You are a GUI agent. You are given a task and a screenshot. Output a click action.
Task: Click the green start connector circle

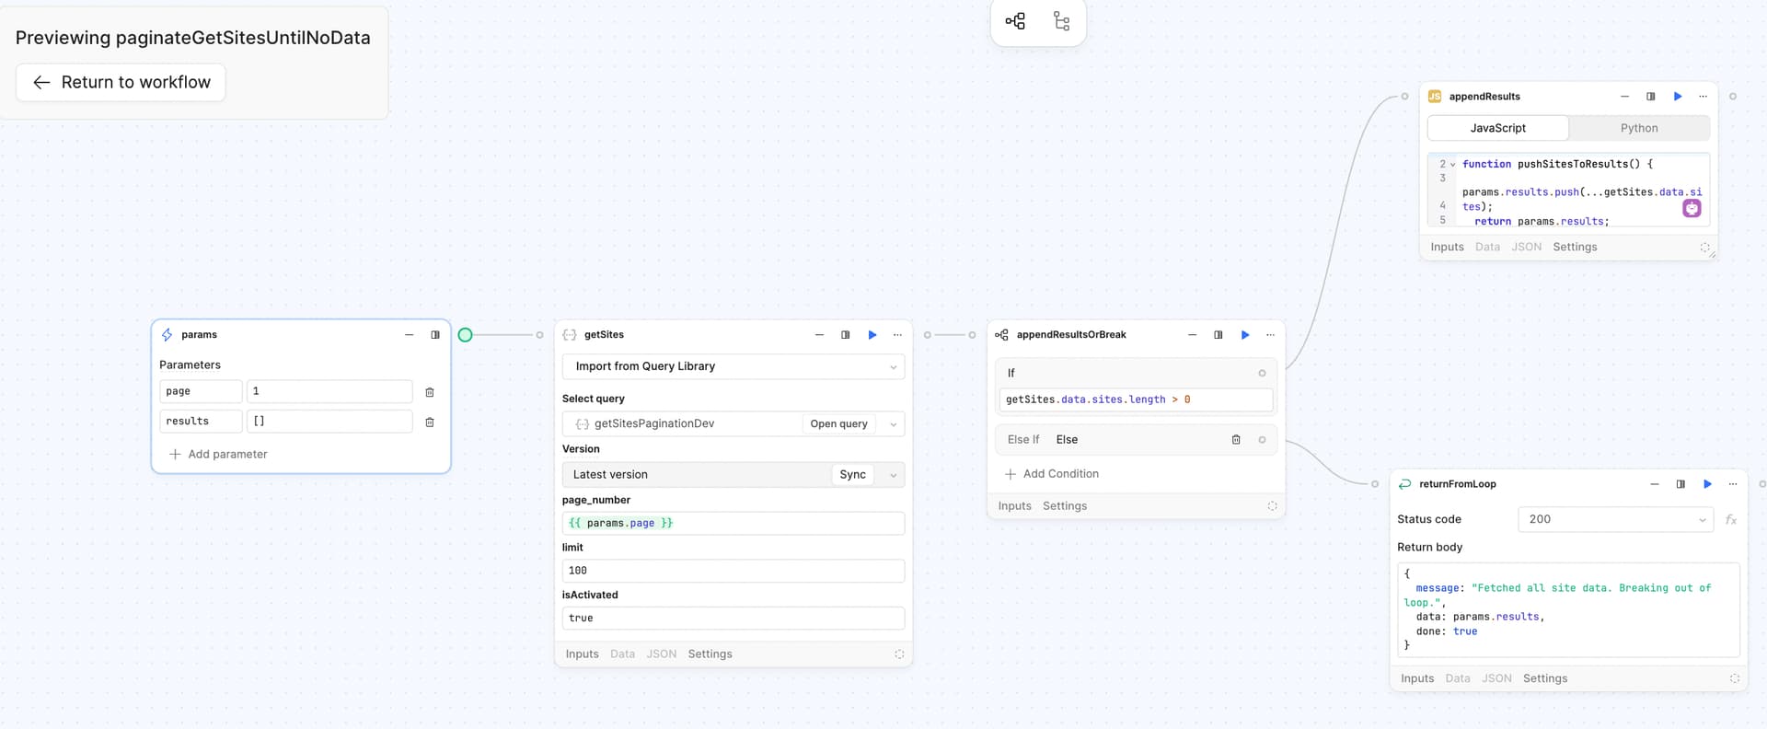465,335
